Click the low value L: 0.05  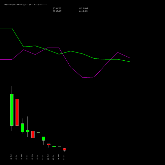[x=83, y=11]
